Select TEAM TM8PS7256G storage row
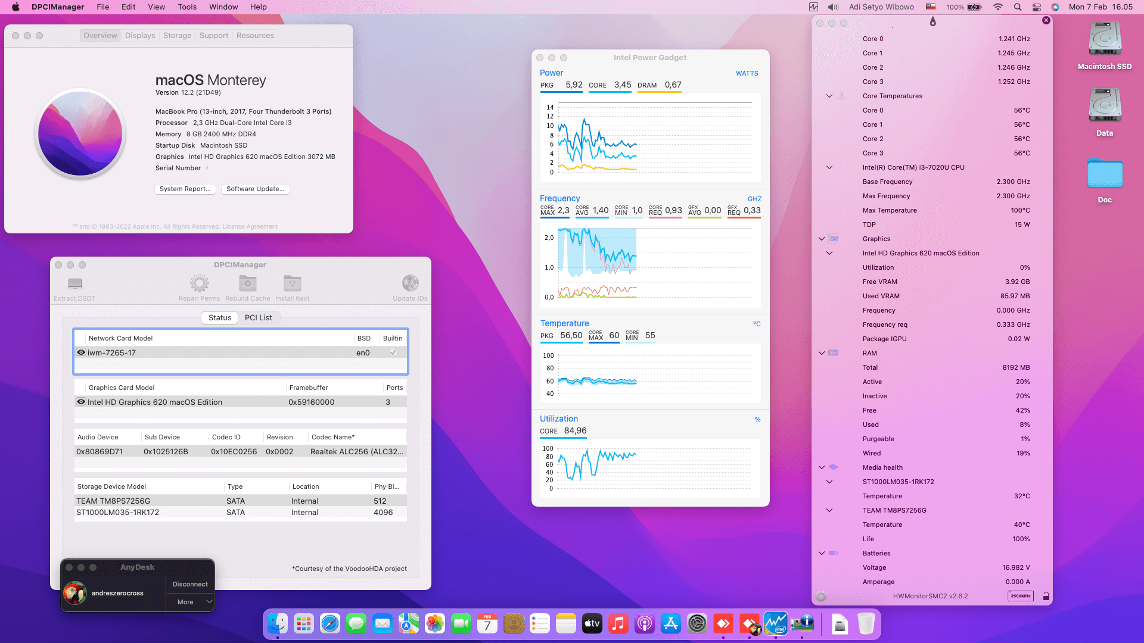The width and height of the screenshot is (1144, 643). click(241, 501)
